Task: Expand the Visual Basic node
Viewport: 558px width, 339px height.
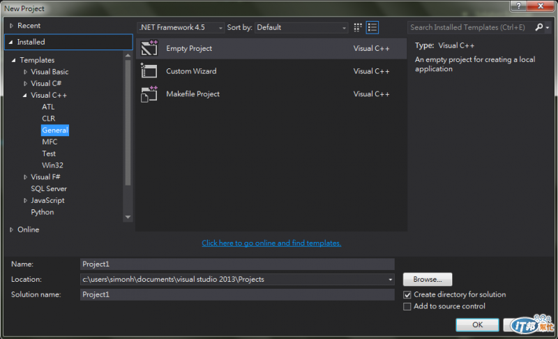Action: (25, 72)
